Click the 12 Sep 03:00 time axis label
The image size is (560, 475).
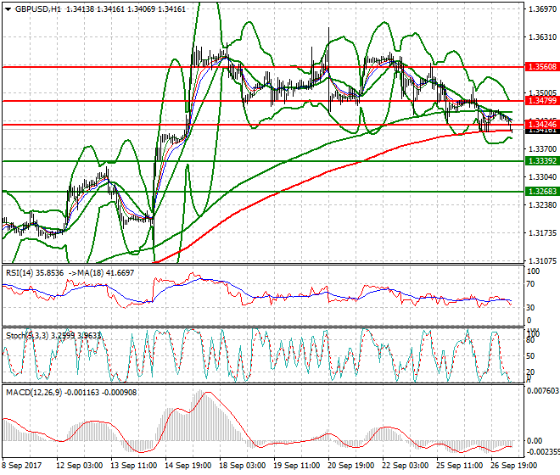click(79, 466)
